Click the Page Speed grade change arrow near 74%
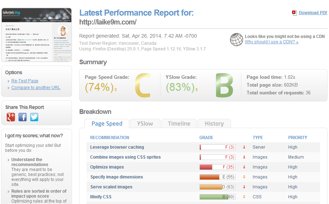 click(x=116, y=89)
